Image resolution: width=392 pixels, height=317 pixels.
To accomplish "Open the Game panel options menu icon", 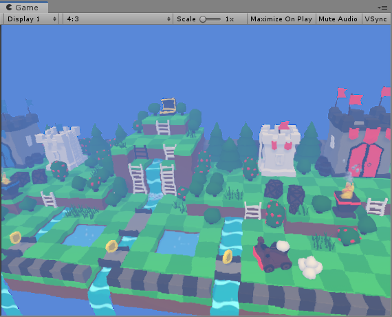I will point(382,8).
